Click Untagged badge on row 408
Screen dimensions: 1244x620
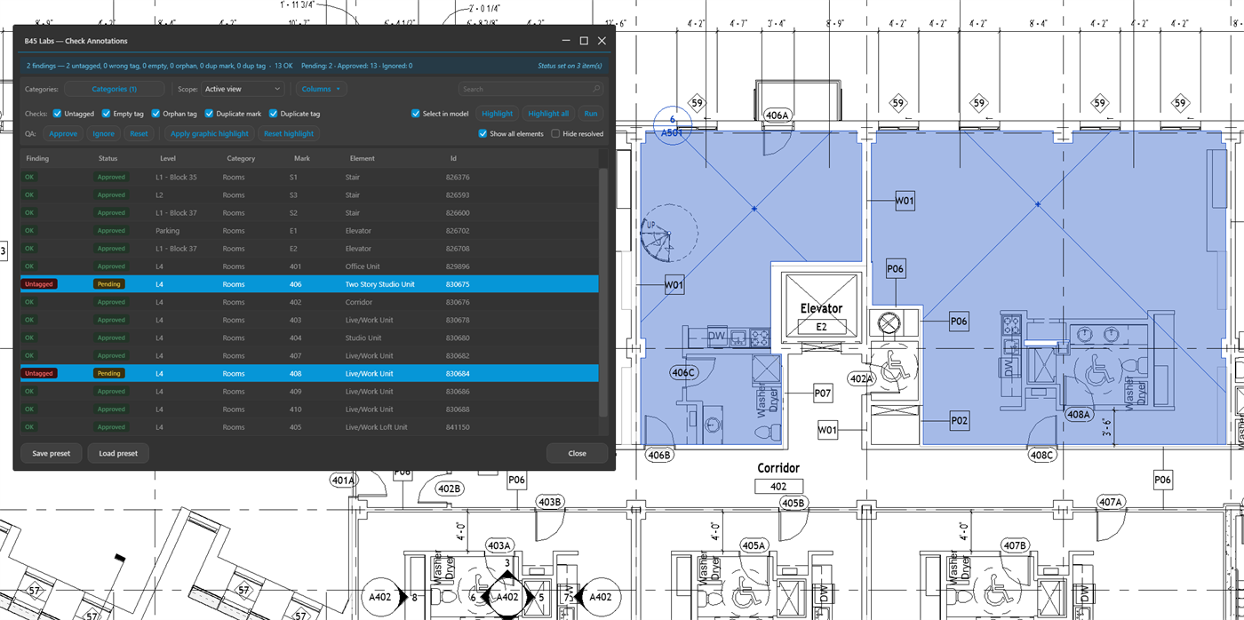point(39,374)
